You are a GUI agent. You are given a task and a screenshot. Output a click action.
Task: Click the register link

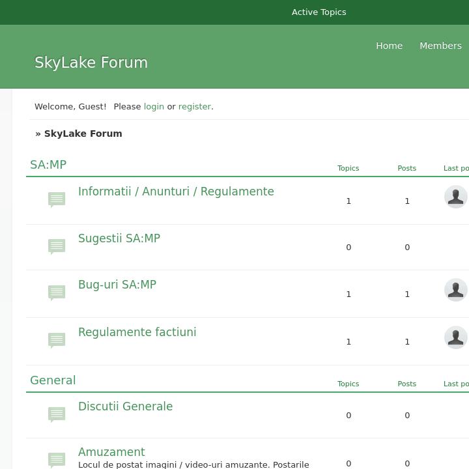(x=195, y=106)
